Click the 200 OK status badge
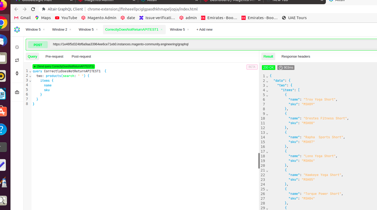Screen dimensions: 377x210 [x=268, y=67]
